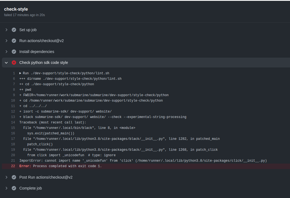Click the '/home/runner/.local/bin/black' File line

click(x=79, y=128)
